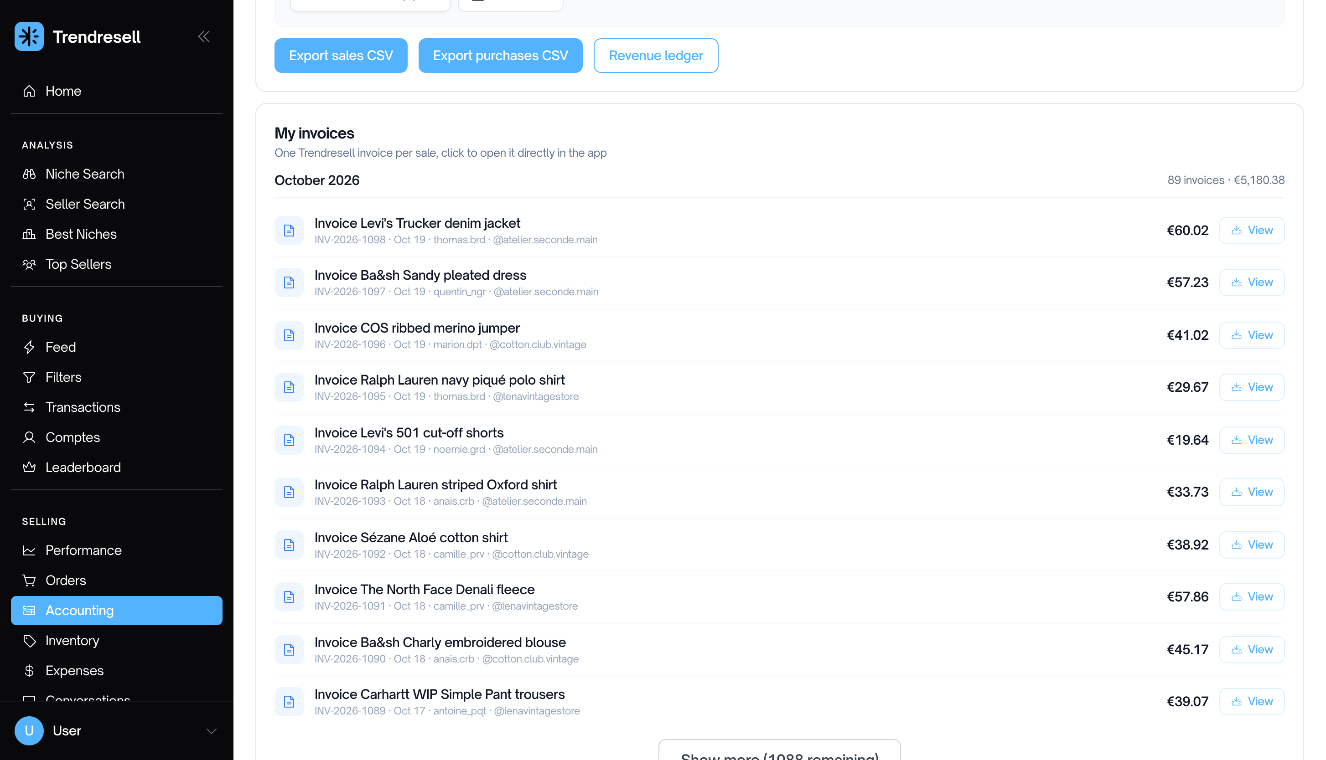The image size is (1326, 760).
Task: Open the Revenue ledger
Action: (656, 55)
